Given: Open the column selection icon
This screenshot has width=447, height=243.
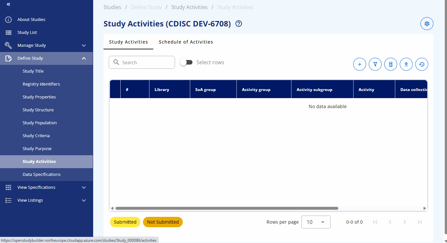Looking at the screenshot, I should (x=391, y=64).
